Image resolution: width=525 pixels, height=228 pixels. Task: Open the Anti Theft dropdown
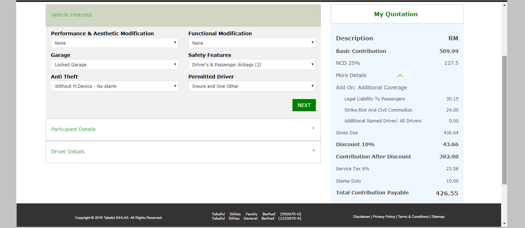(114, 86)
